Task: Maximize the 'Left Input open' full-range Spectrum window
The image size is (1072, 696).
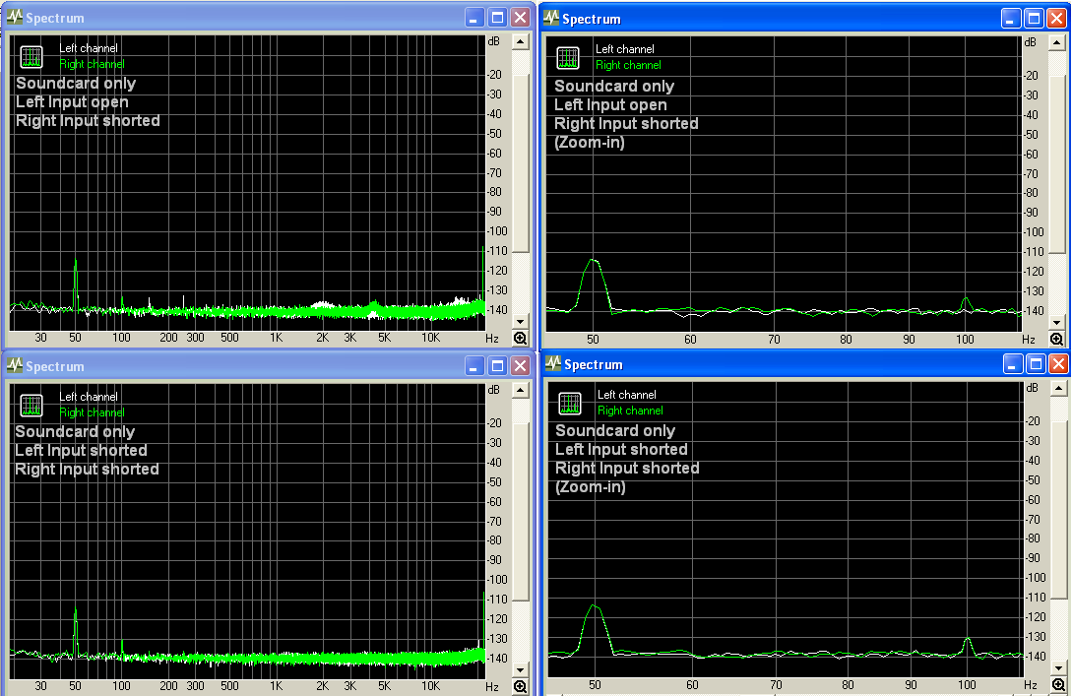Action: point(498,18)
